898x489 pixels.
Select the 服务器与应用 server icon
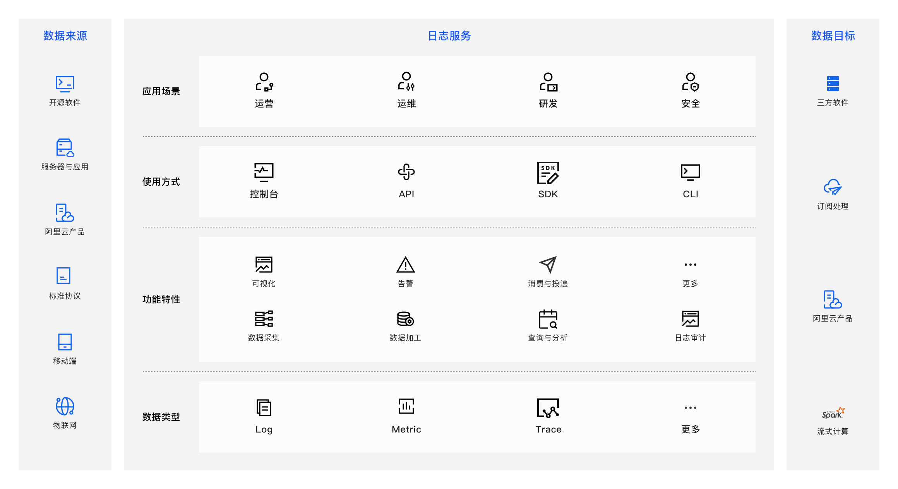(65, 148)
